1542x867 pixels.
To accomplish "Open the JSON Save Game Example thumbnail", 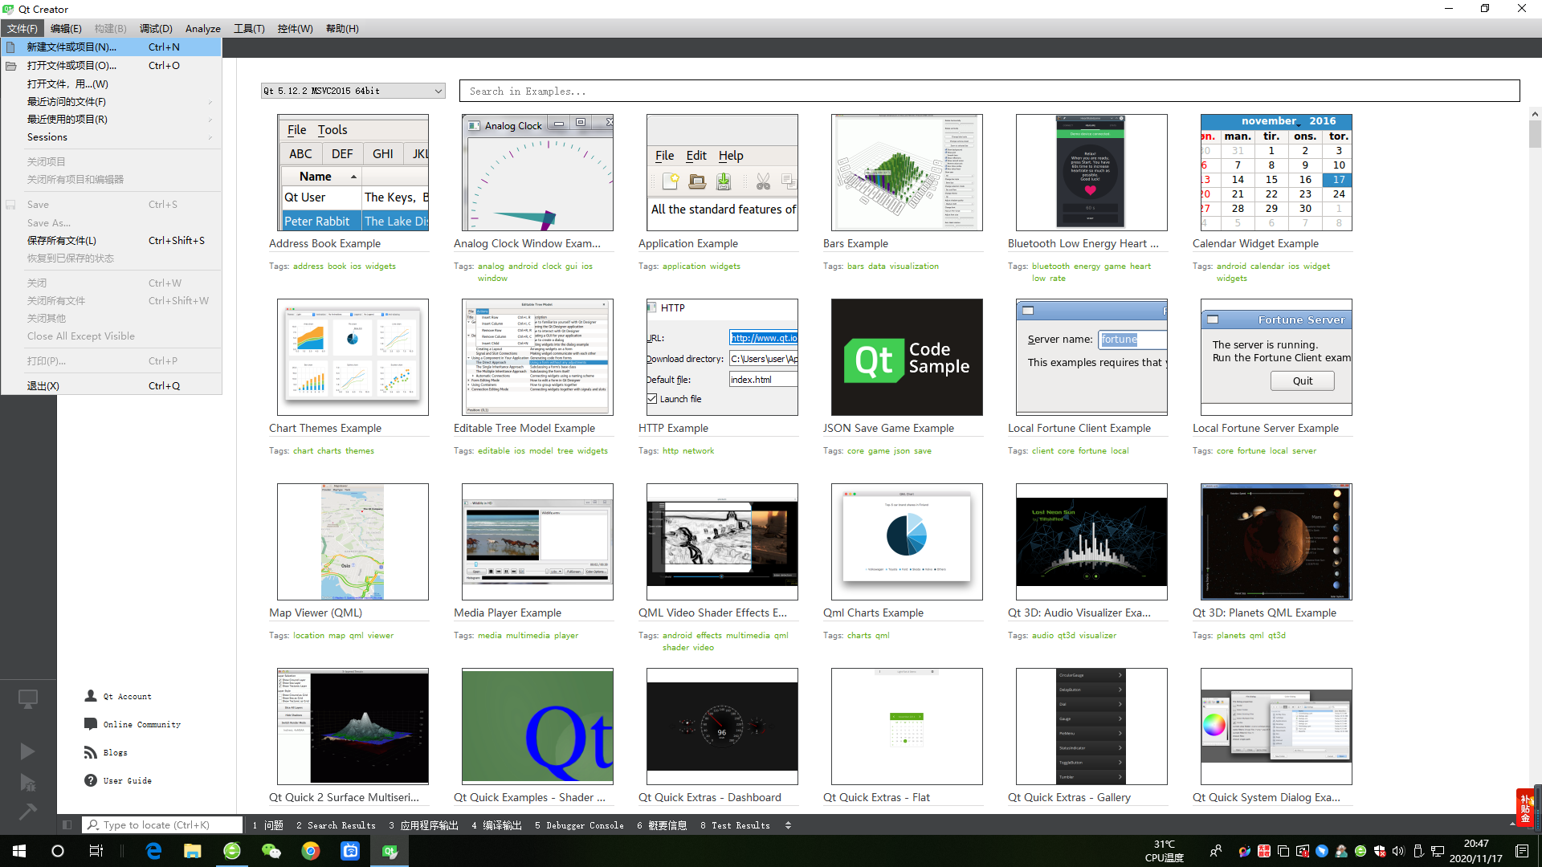I will [907, 357].
